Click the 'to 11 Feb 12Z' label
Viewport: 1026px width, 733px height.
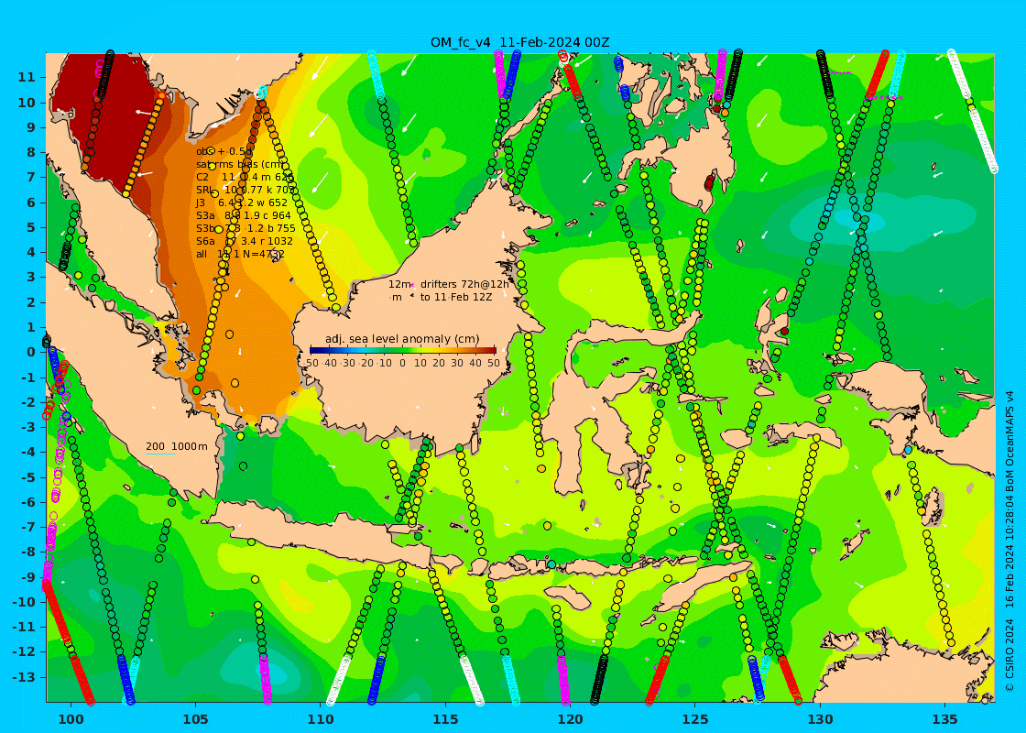456,297
